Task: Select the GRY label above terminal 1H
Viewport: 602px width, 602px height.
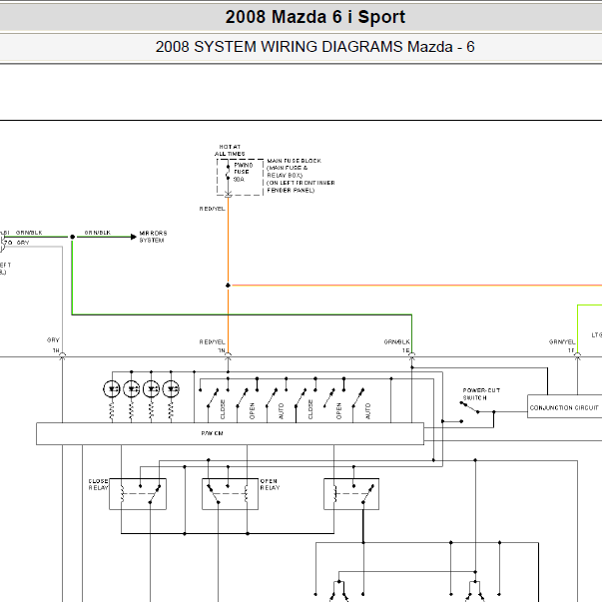Action: pyautogui.click(x=53, y=339)
